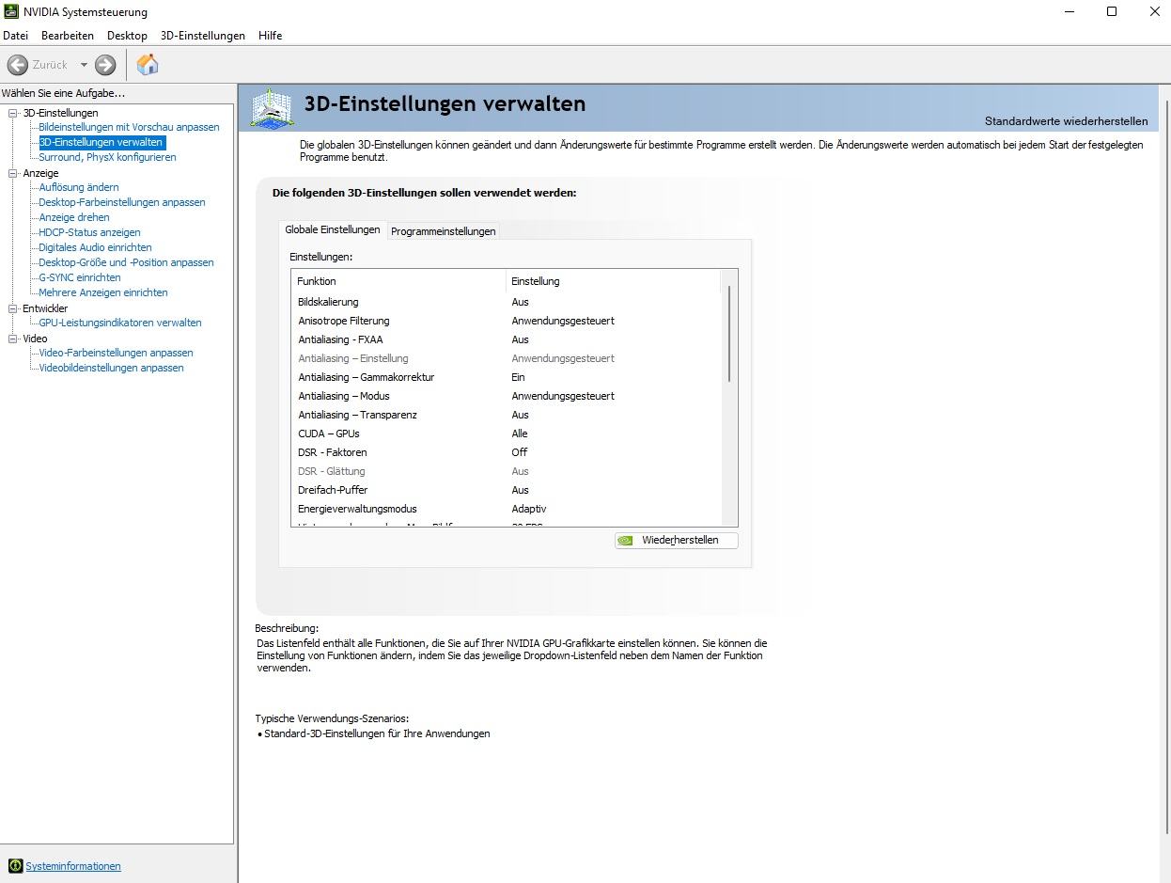
Task: Collapse the 3D-Einstellungen tree node
Action: point(13,113)
